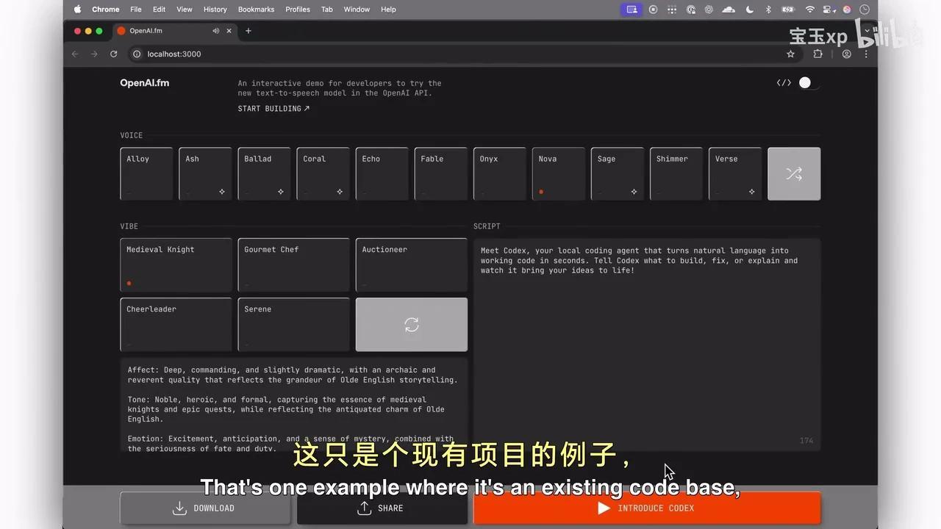Open the Profiles menu
Screen dimensions: 941x529
pos(298,10)
